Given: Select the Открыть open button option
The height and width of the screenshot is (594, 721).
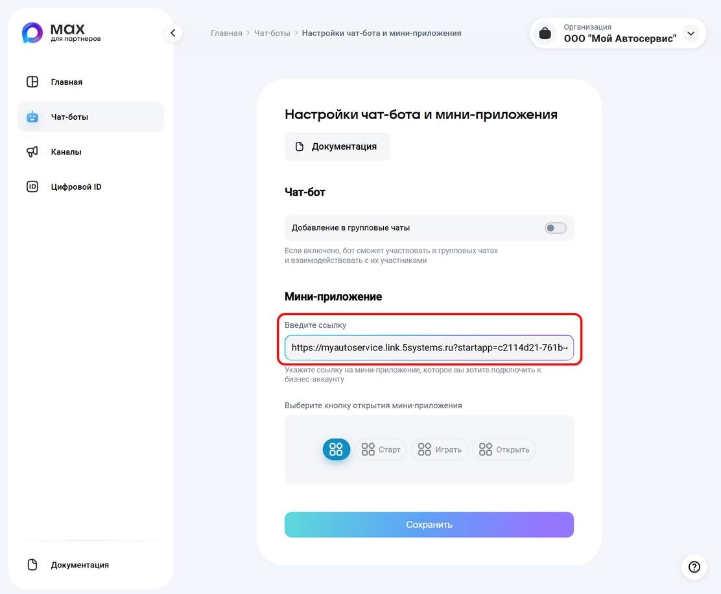Looking at the screenshot, I should click(x=504, y=449).
